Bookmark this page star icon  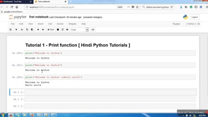137,7
